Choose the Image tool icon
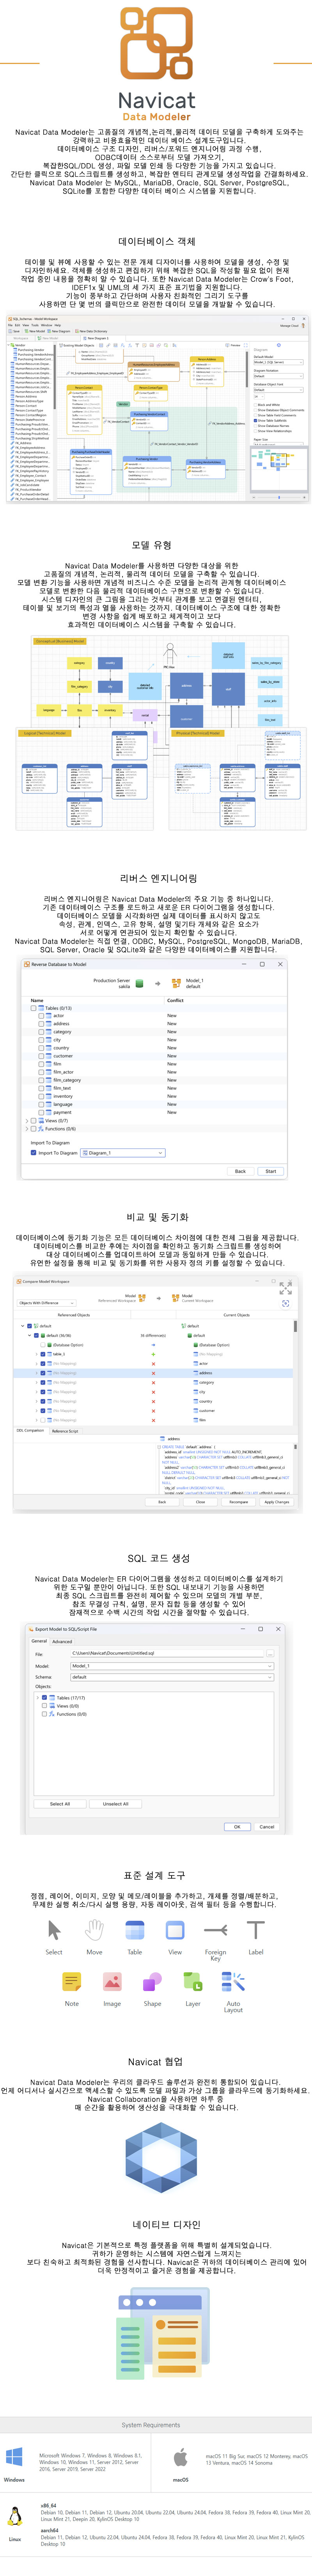 (x=112, y=1982)
